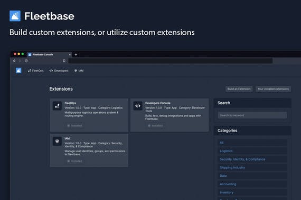This screenshot has height=200, width=301.
Task: Click the IAM shield extension icon
Action: click(x=57, y=141)
